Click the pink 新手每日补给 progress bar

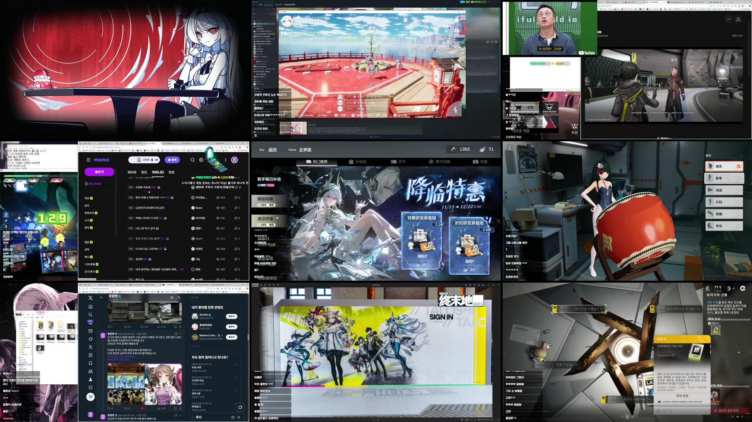[x=270, y=185]
